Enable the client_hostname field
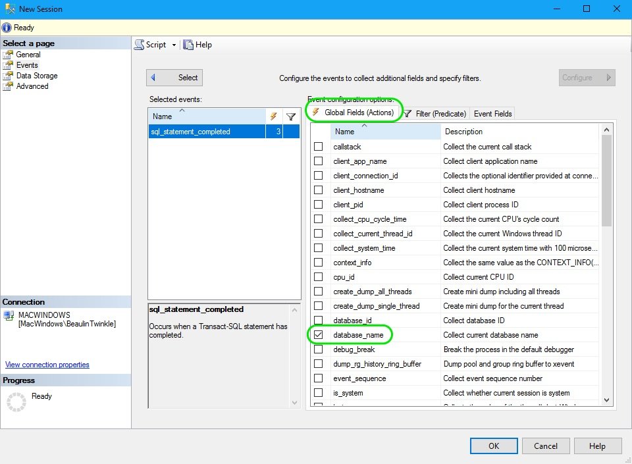 (319, 190)
